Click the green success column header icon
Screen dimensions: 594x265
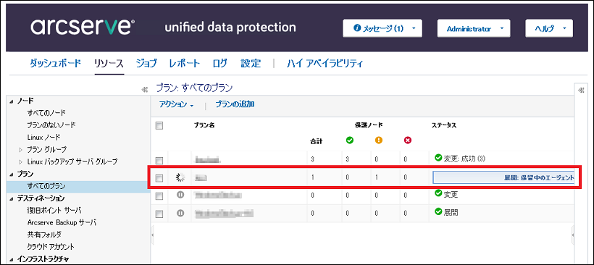[350, 140]
